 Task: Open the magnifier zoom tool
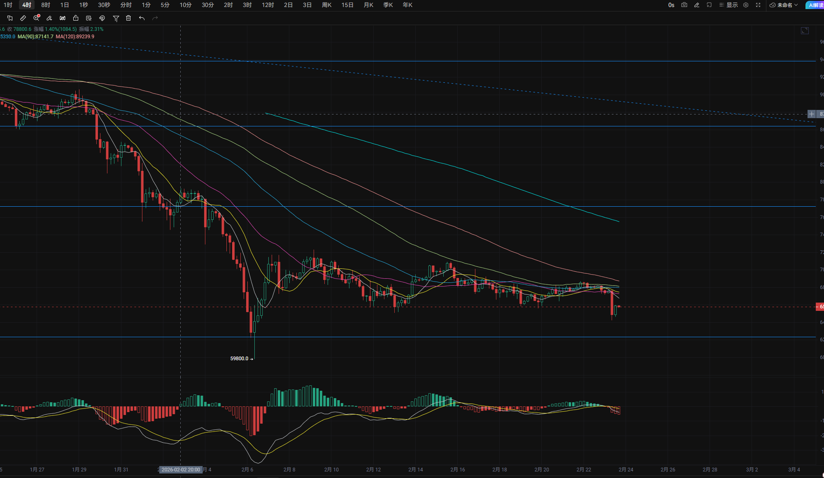coord(36,18)
